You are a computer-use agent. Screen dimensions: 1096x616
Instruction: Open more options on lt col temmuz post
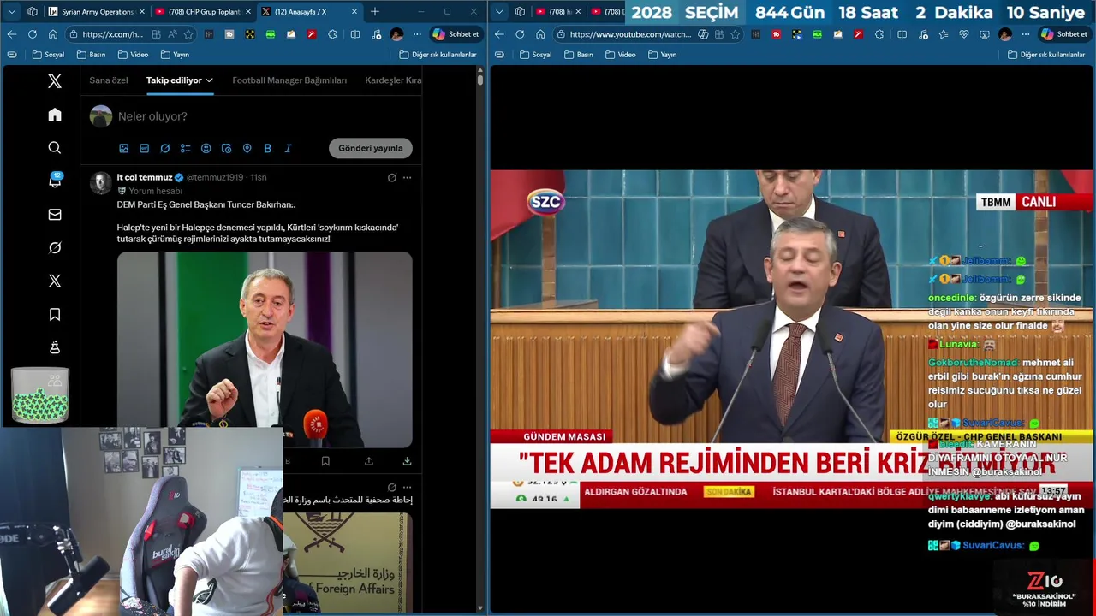pos(407,177)
